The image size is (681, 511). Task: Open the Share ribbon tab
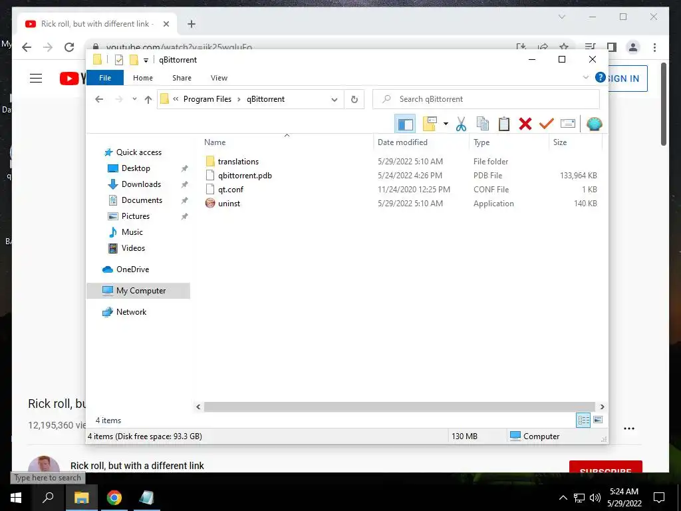[182, 78]
